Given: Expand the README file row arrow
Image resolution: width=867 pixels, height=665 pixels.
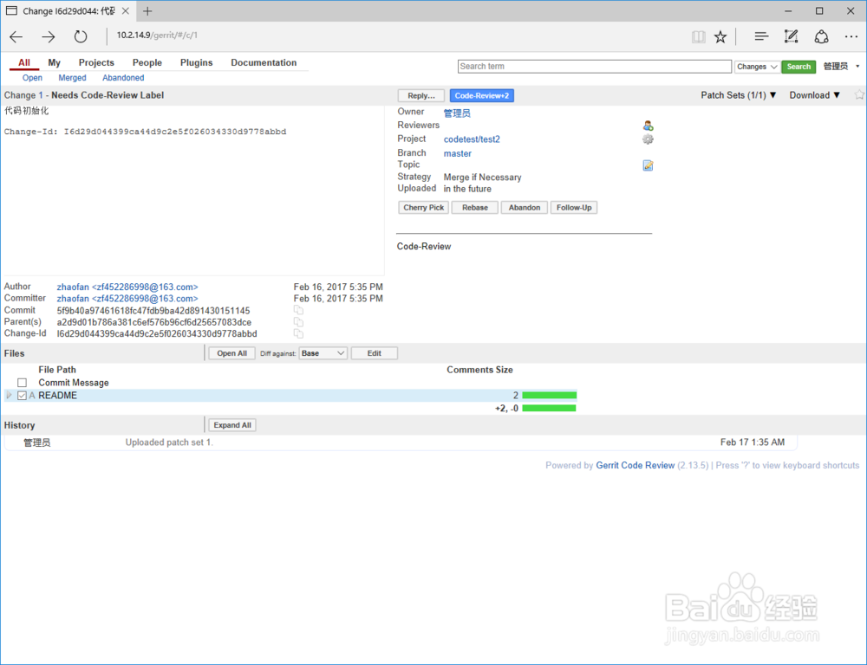Looking at the screenshot, I should [9, 396].
